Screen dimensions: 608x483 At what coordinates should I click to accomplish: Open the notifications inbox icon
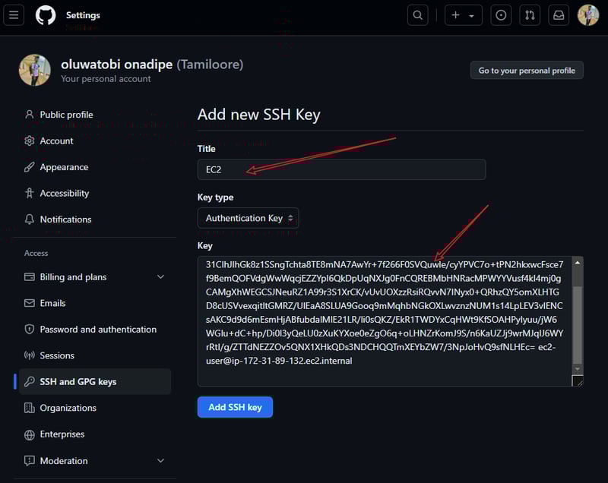559,15
